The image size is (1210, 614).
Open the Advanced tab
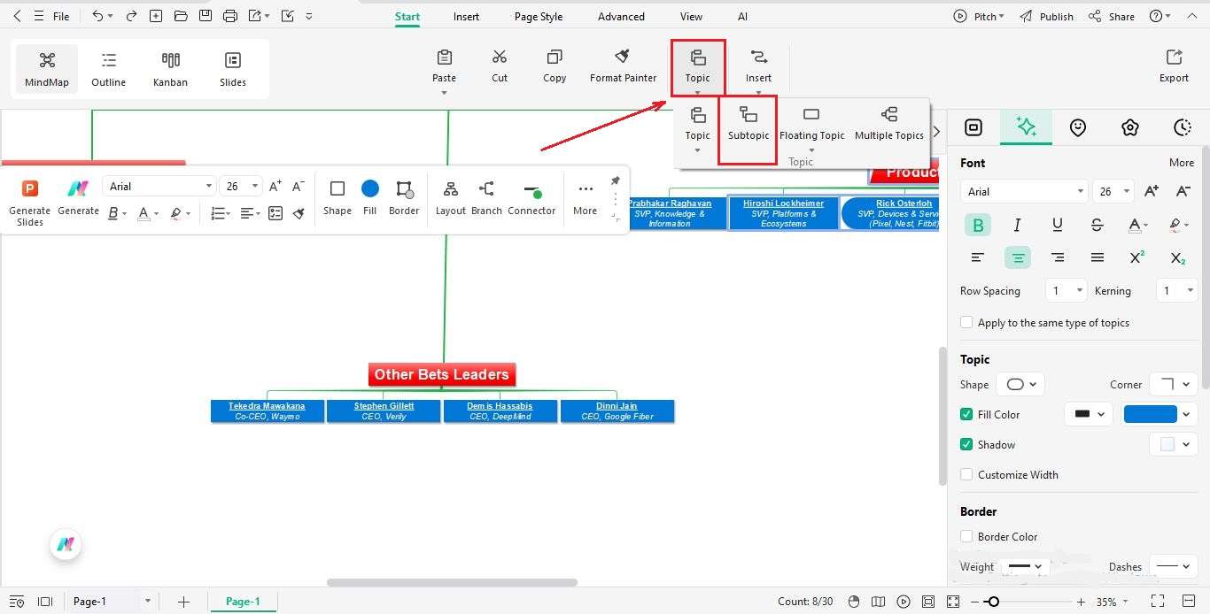[x=621, y=16]
